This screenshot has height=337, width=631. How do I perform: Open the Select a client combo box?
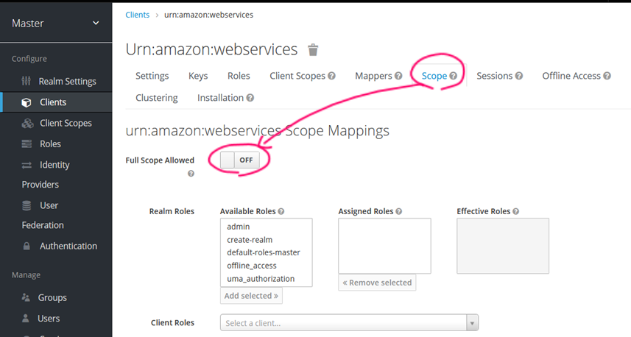pyautogui.click(x=349, y=323)
